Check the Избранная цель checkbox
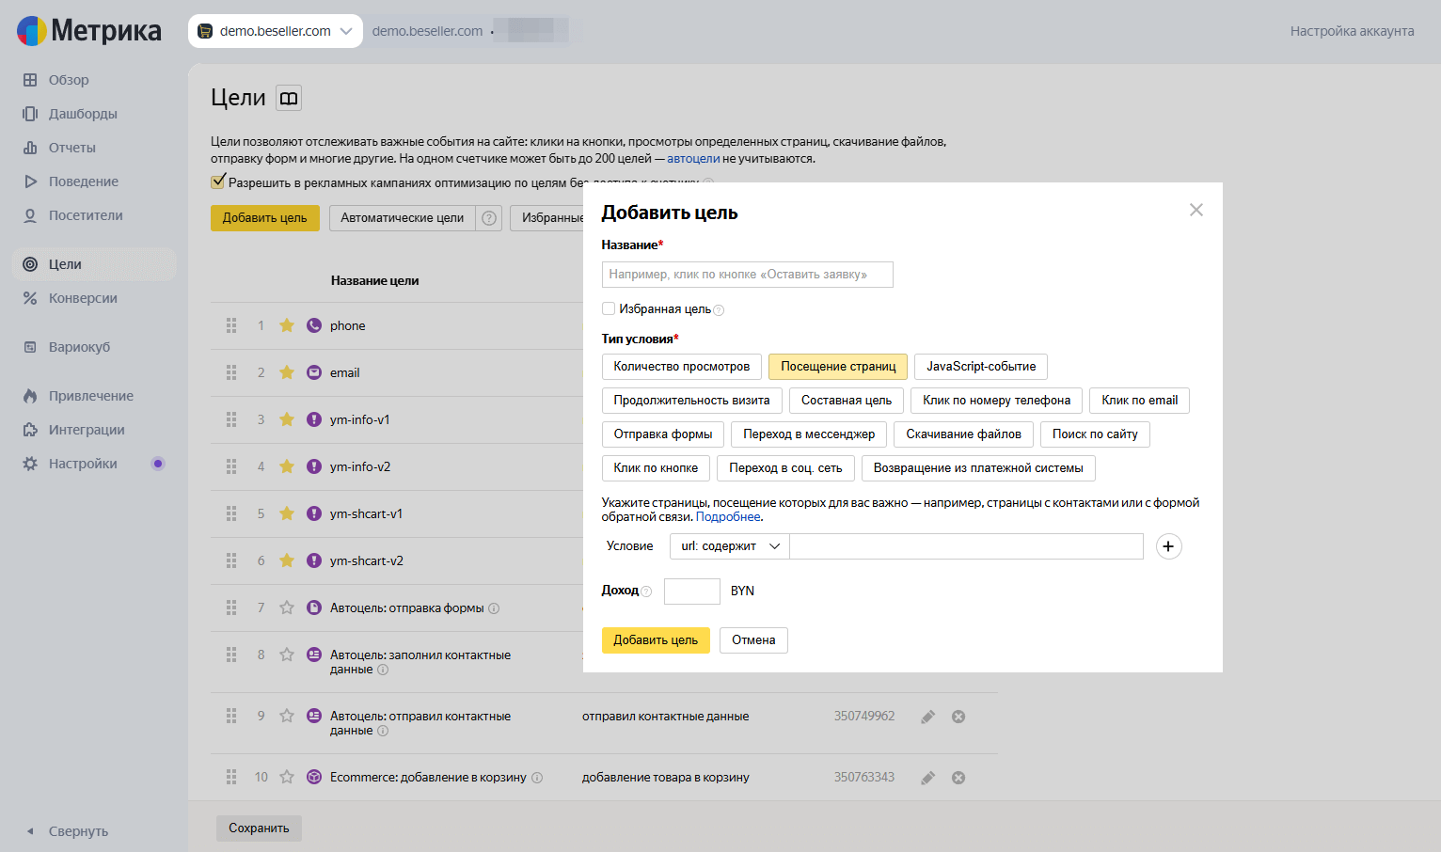1441x852 pixels. pyautogui.click(x=609, y=308)
